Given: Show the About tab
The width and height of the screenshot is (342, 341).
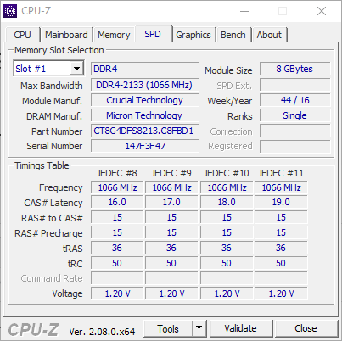Looking at the screenshot, I should (269, 35).
